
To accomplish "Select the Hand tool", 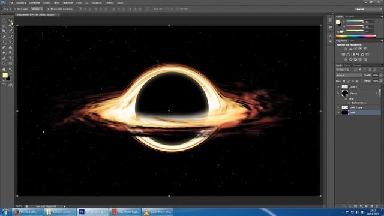I will tap(4, 70).
